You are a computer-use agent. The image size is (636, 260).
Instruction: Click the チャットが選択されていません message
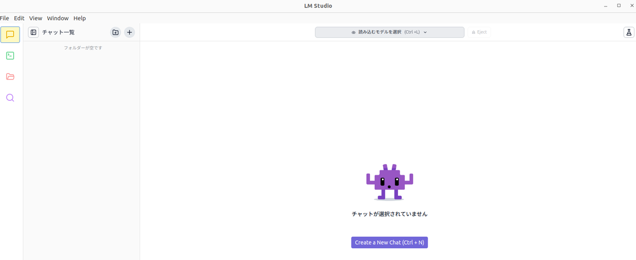coord(390,214)
